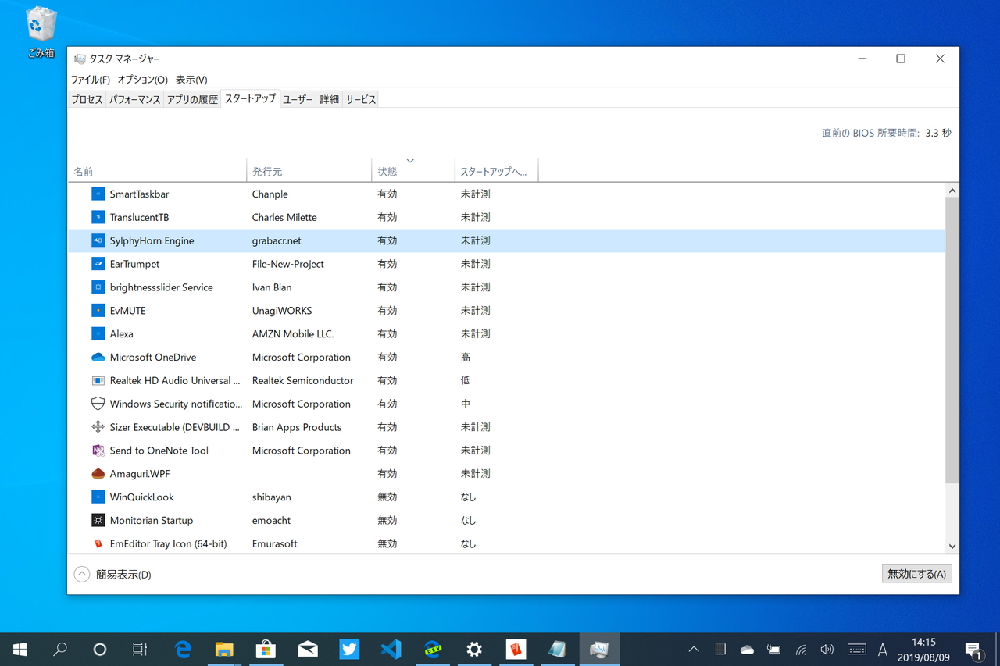The width and height of the screenshot is (1000, 666).
Task: Click the Microsoft OneDrive cloud icon in the list
Action: tap(98, 358)
